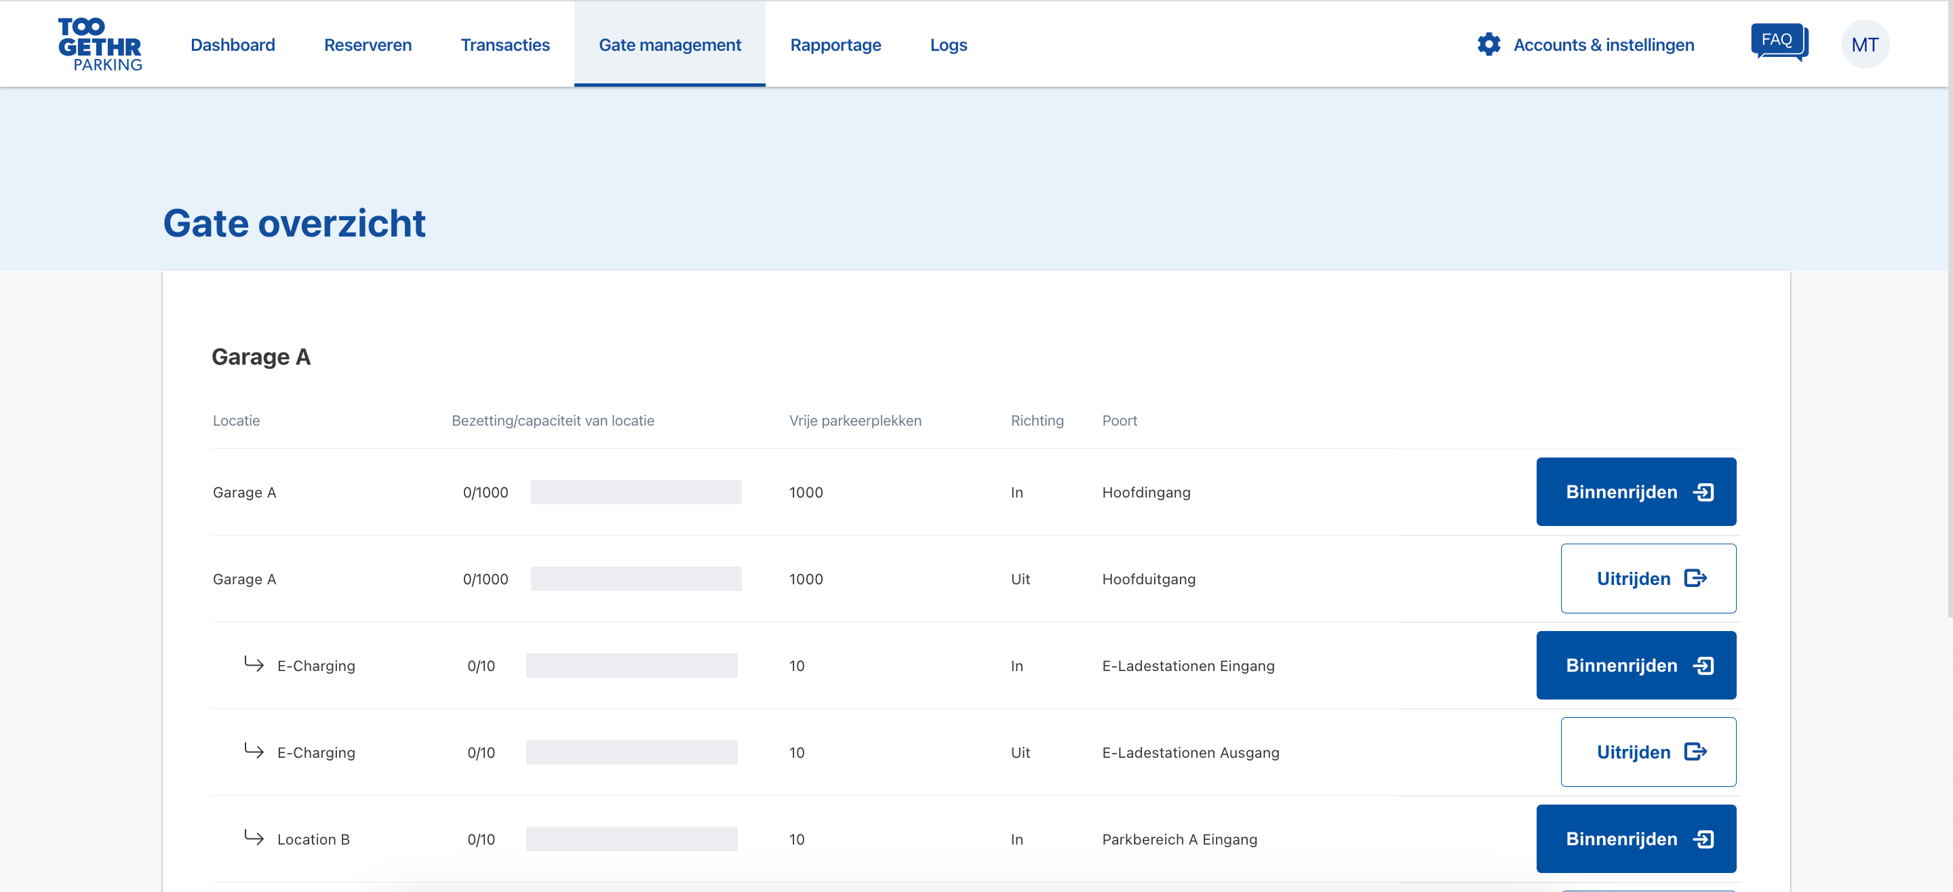Image resolution: width=1953 pixels, height=892 pixels.
Task: Click the E-Charging Eingang occupancy bar
Action: tap(631, 666)
